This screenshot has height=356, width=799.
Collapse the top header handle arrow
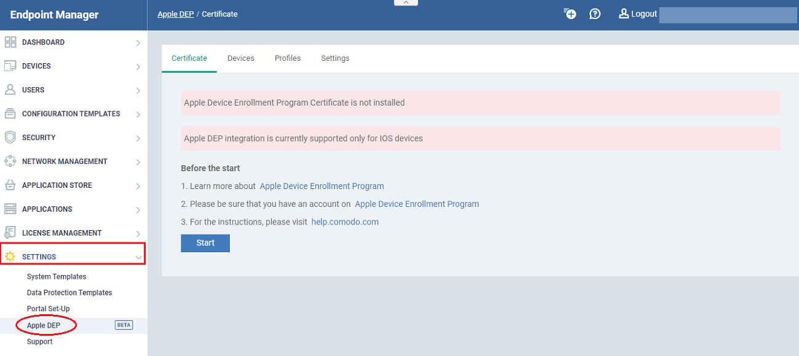click(x=406, y=3)
